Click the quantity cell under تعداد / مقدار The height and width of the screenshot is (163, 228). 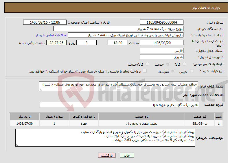[54, 124]
